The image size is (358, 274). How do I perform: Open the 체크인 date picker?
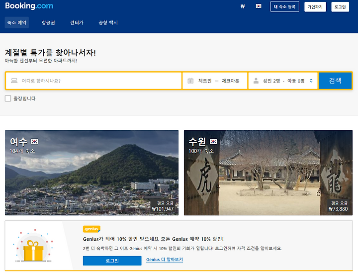(205, 81)
